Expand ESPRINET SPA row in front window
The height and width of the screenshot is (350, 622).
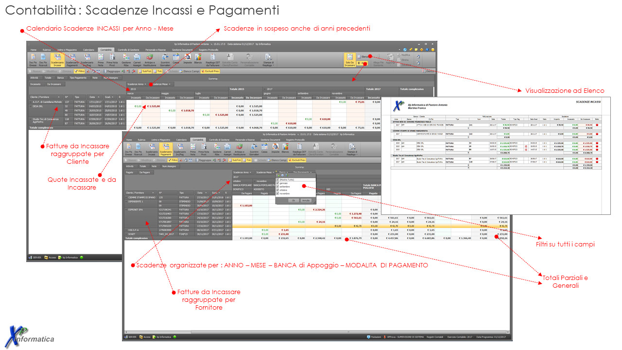coord(126,210)
